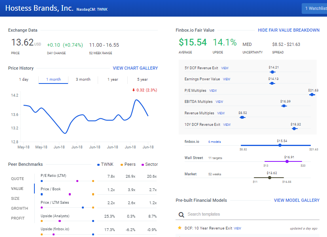Click the P/E Ratio (LTM) label

(53, 176)
